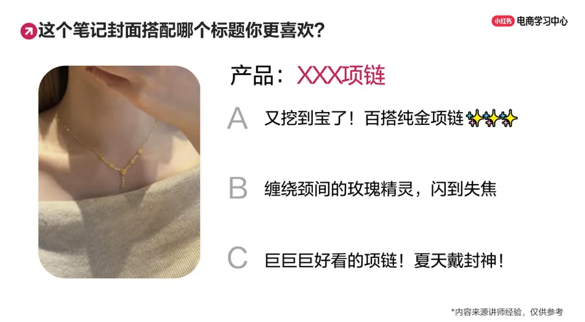The height and width of the screenshot is (322, 585).
Task: Select the gray letter B marker
Action: 238,188
